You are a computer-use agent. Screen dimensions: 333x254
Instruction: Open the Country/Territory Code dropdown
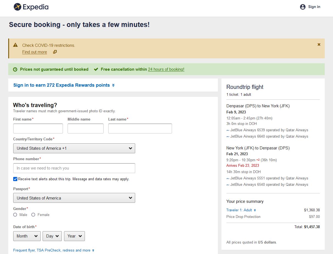(x=74, y=148)
